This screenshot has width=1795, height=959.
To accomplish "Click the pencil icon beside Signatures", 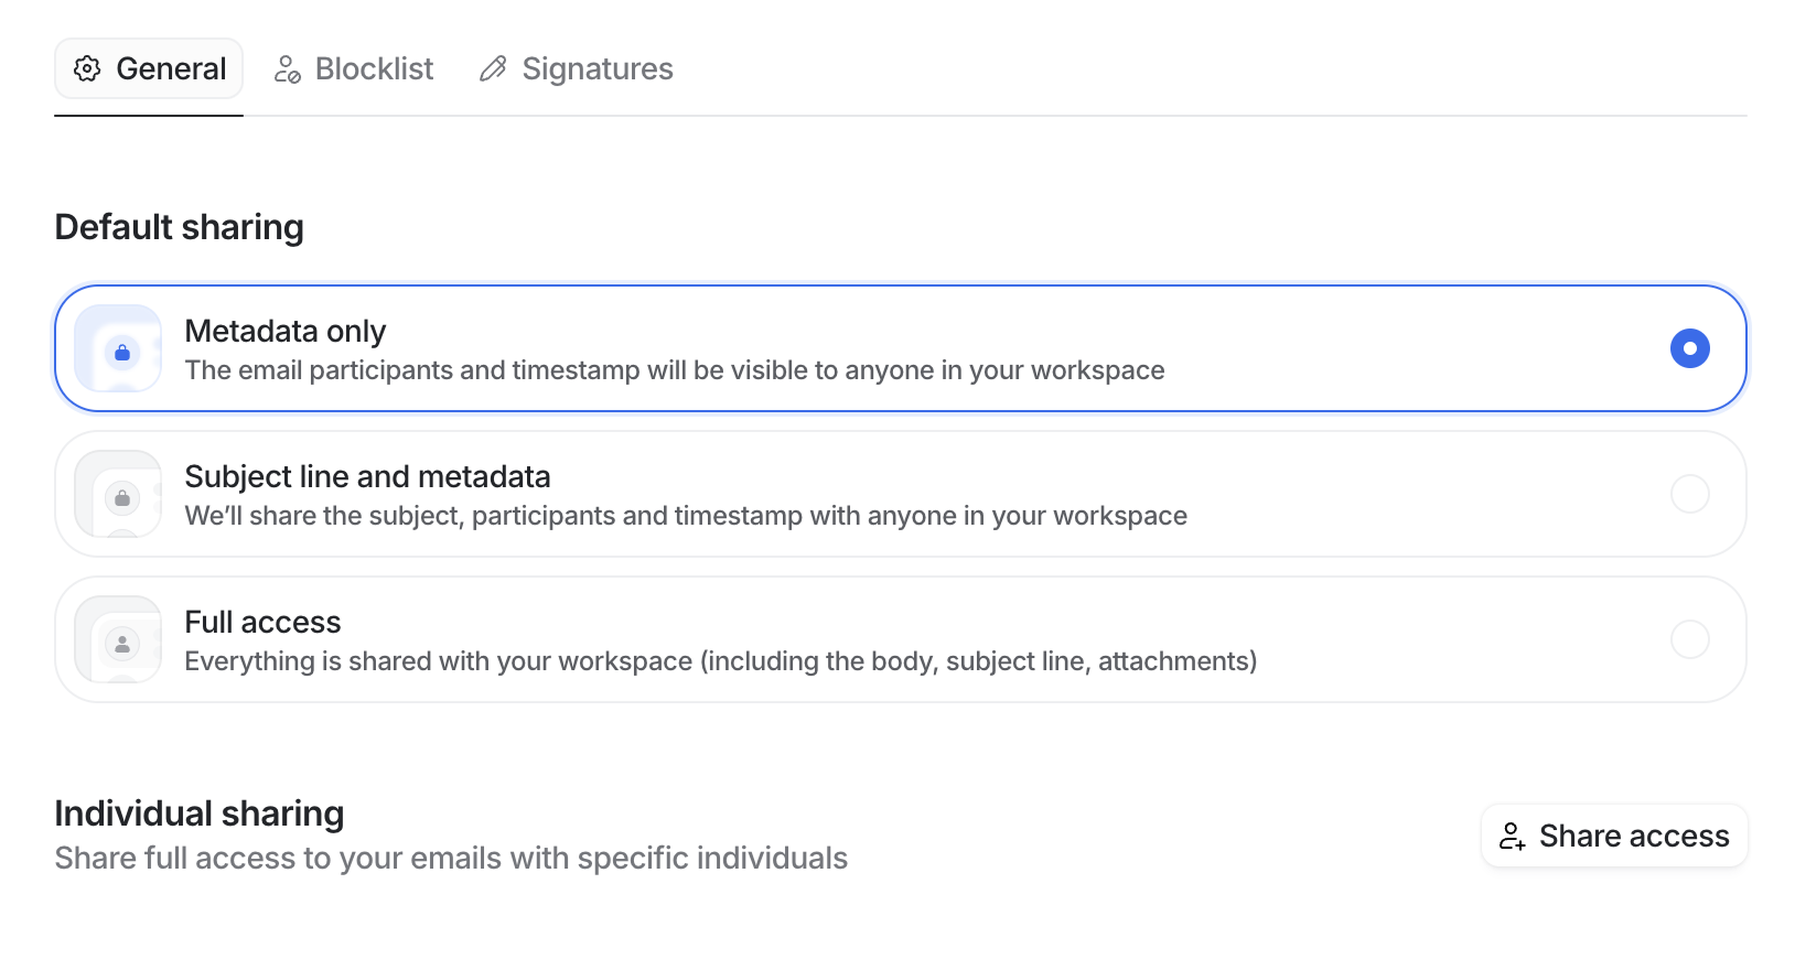I will [x=493, y=69].
